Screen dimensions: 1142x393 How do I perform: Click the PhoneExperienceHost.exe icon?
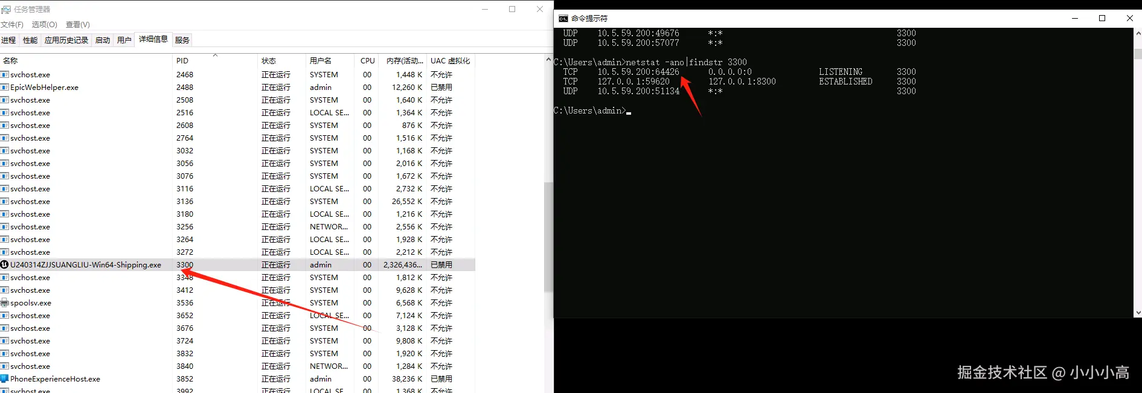click(5, 379)
